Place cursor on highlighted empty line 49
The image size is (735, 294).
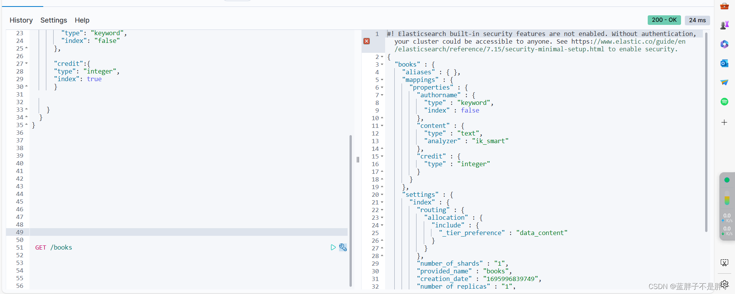click(188, 232)
